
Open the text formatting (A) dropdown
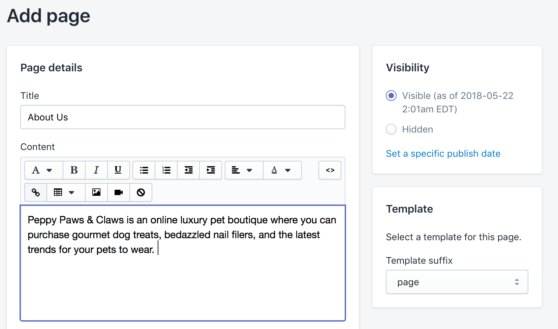point(43,170)
